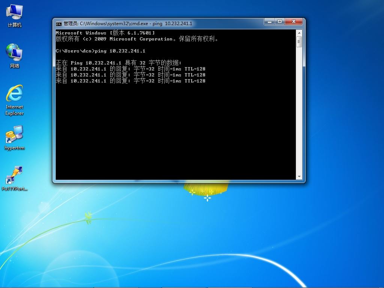
Task: Select the PuTTYPortable desktop shortcut
Action: (15, 178)
